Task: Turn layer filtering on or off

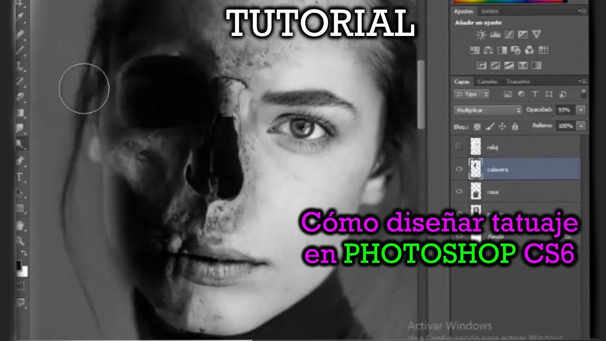Action: [x=583, y=93]
